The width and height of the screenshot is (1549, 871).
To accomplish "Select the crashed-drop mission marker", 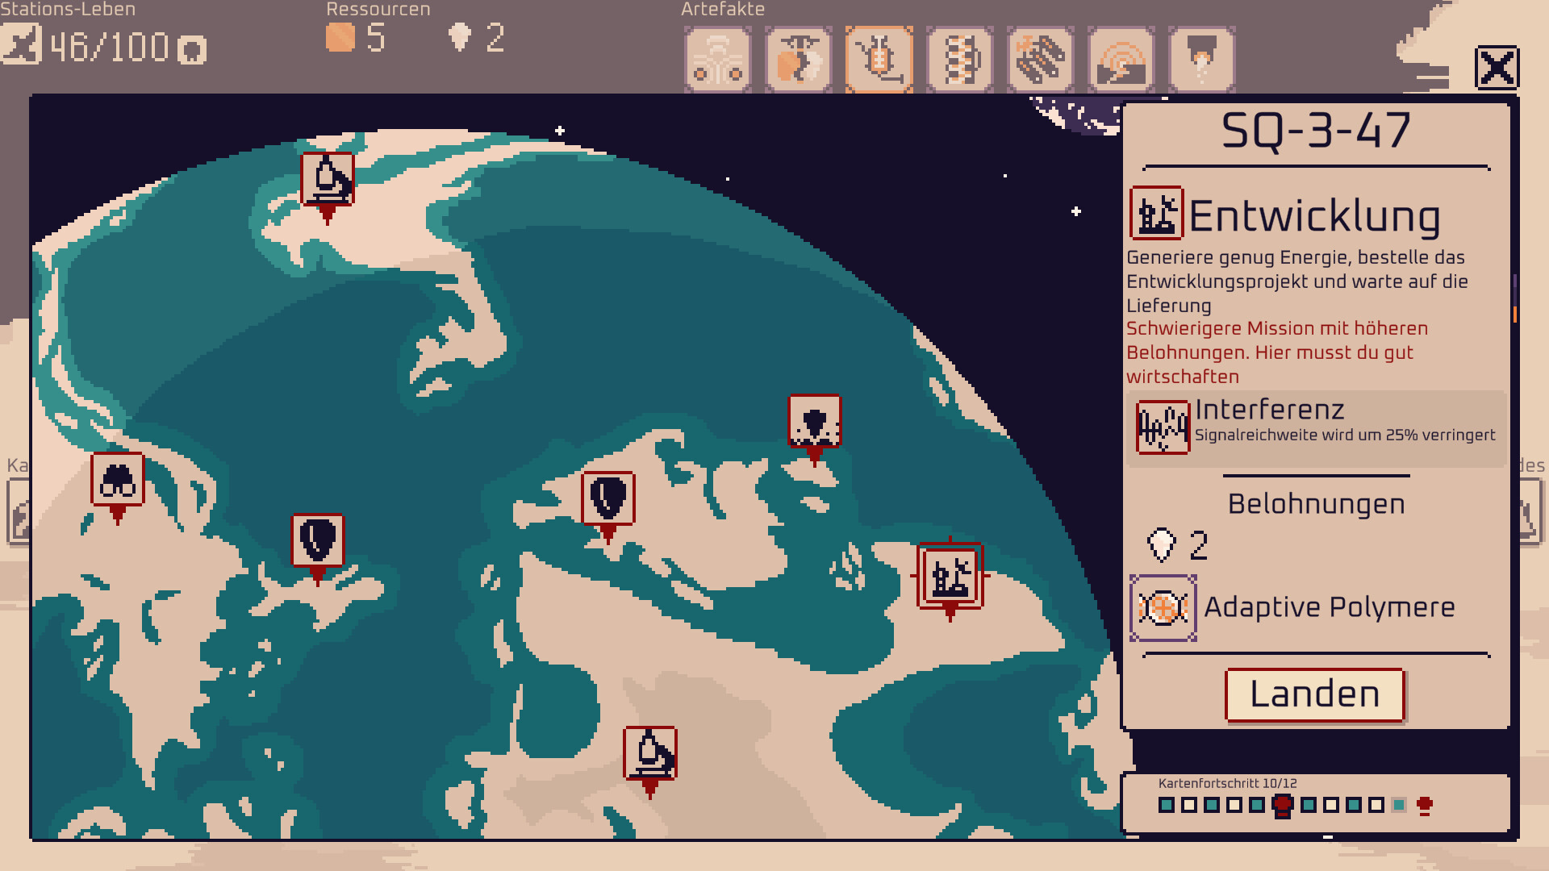I will (814, 421).
